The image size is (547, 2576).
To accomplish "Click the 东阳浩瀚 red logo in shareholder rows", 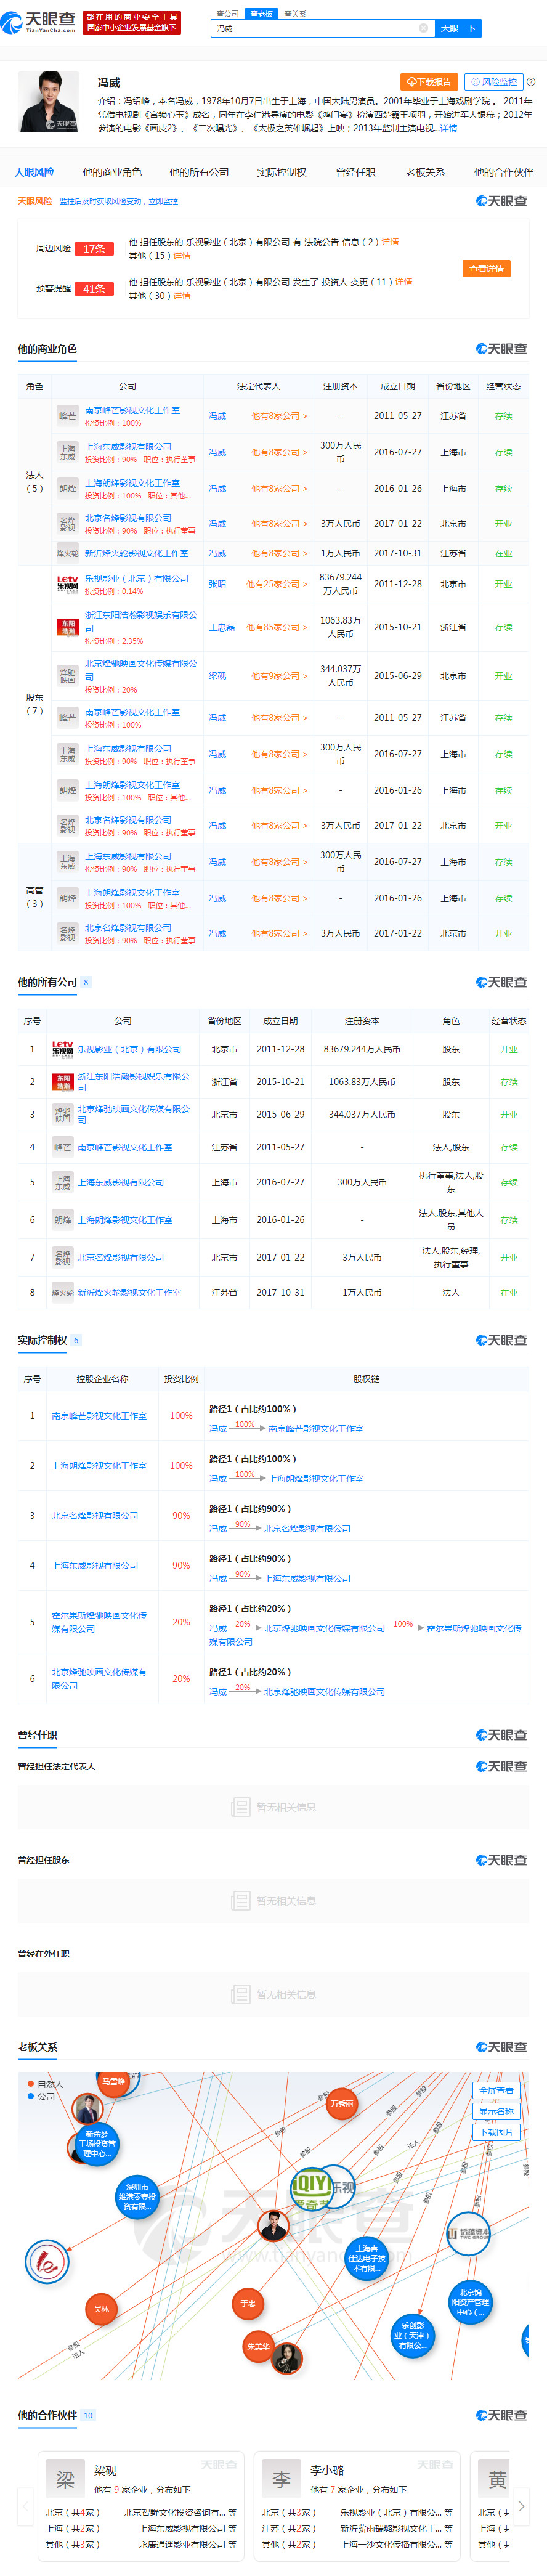I will (x=67, y=627).
